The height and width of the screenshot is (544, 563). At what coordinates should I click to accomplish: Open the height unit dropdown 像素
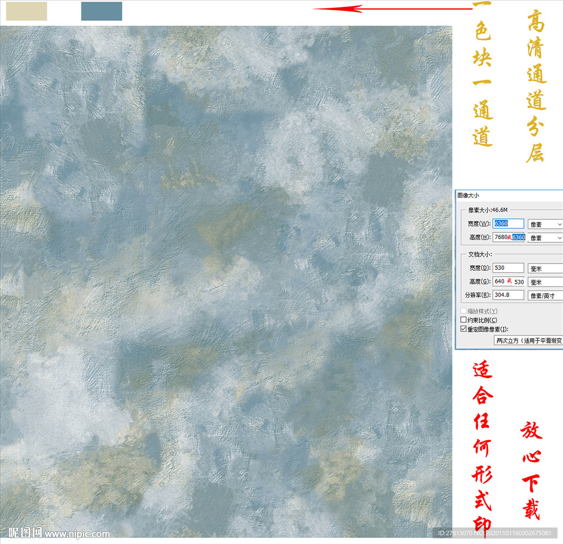coord(545,238)
